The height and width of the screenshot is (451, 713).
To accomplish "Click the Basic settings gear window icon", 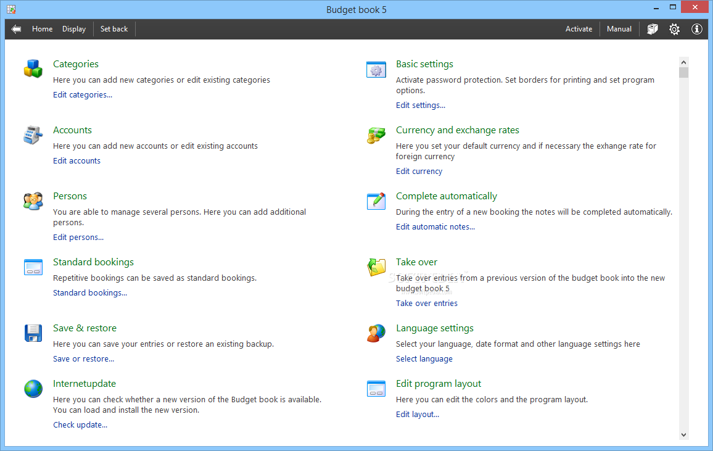I will tap(376, 69).
